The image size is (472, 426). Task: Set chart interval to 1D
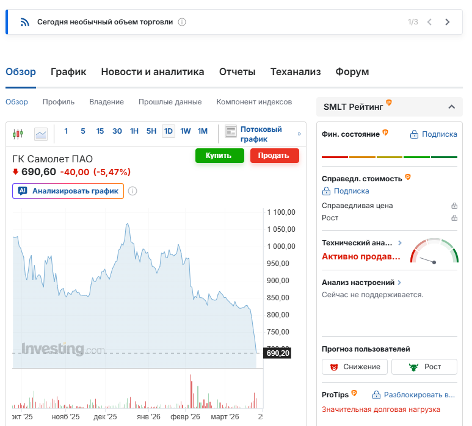click(169, 131)
